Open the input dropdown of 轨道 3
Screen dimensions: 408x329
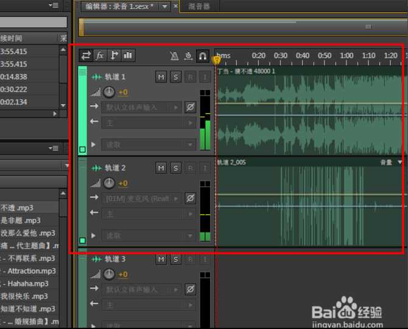tap(141, 289)
